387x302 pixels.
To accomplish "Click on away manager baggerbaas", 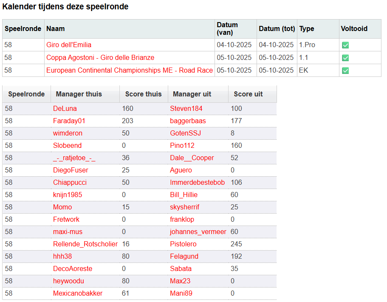I will point(188,121).
